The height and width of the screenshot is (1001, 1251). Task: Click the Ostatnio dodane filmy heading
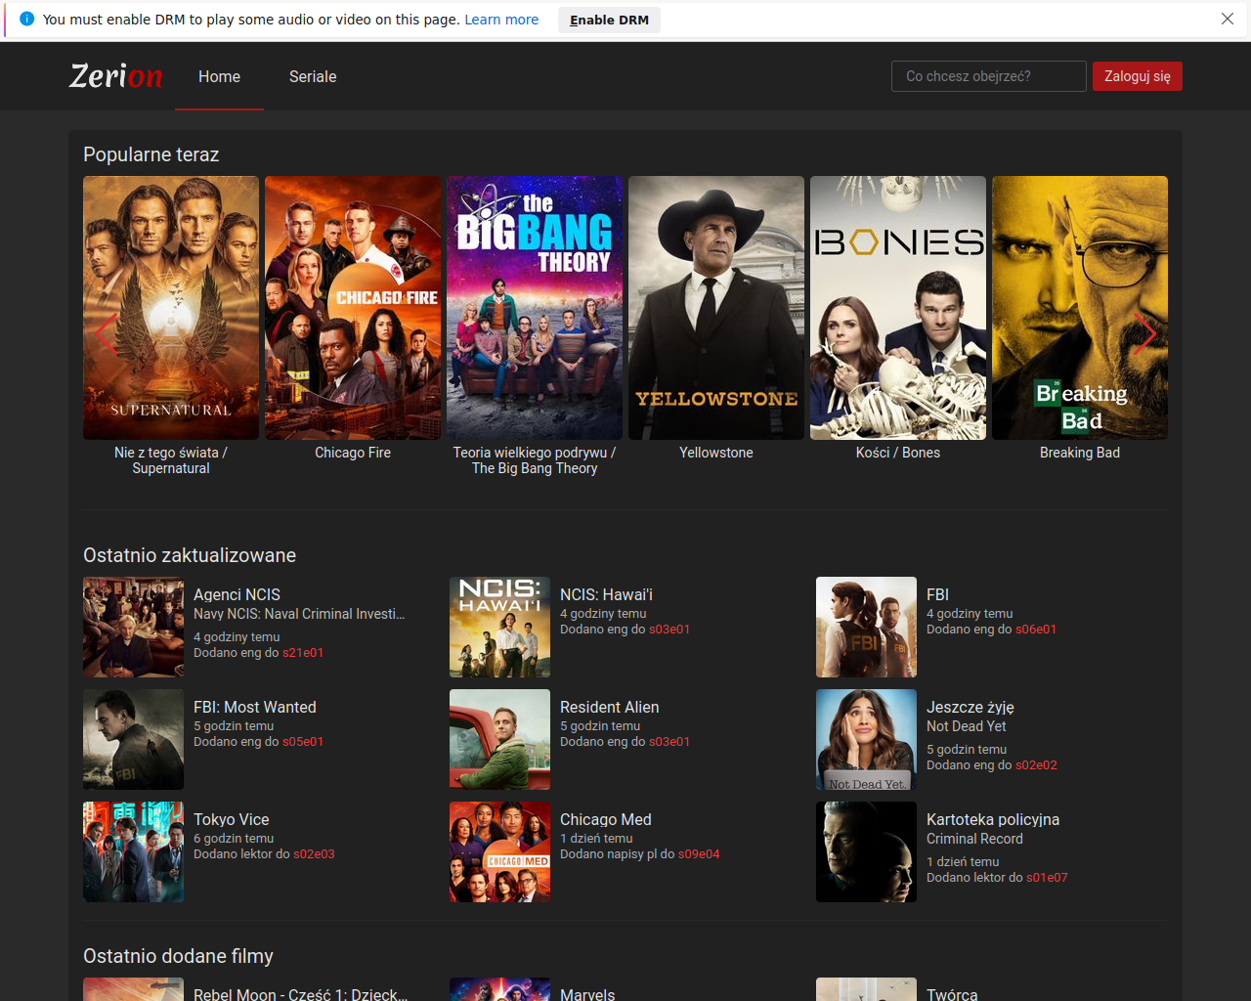178,956
